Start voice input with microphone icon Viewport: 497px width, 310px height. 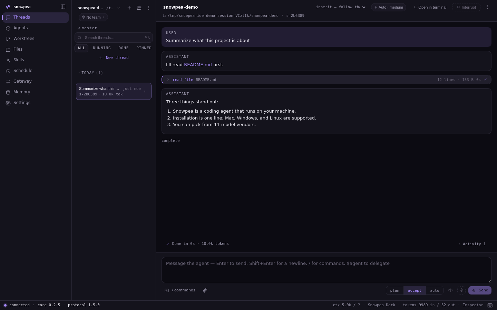tap(461, 290)
